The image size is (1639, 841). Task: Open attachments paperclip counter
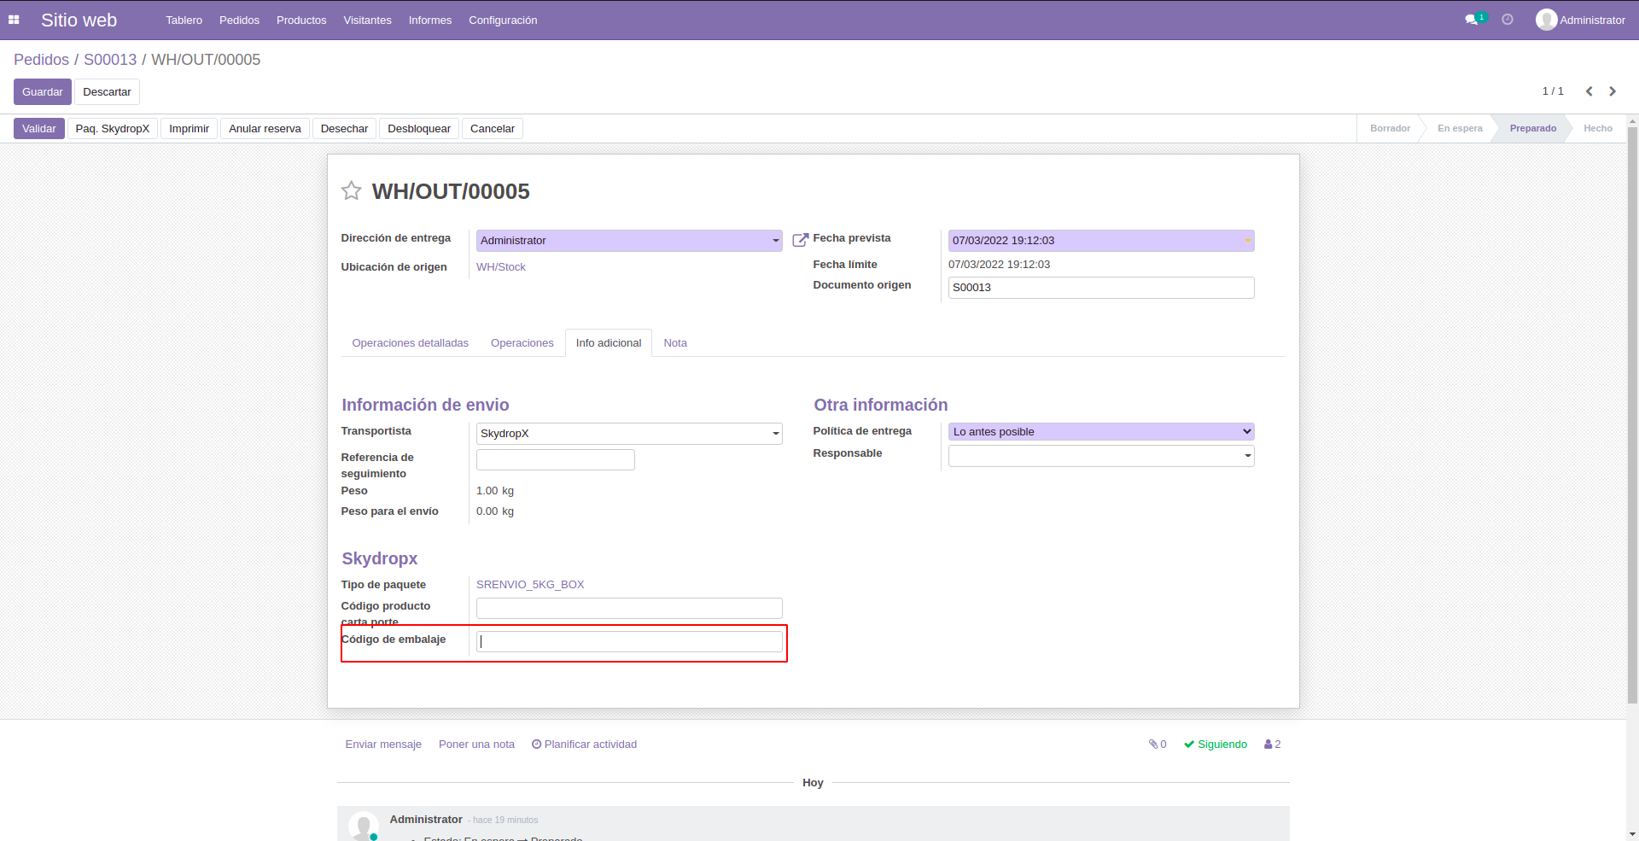tap(1157, 745)
